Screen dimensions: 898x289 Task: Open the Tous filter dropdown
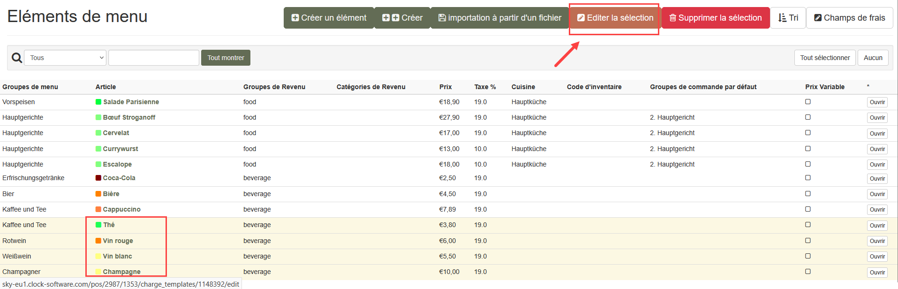pyautogui.click(x=65, y=58)
